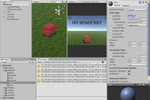Open the inspector gear settings menu
Screen dimensions: 150x100
146,2
